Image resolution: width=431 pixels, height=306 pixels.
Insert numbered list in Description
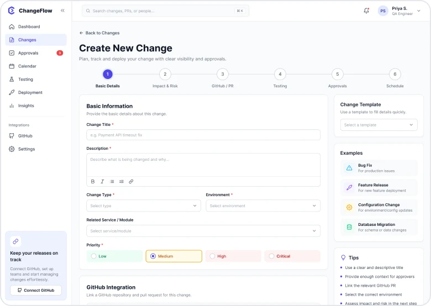(122, 182)
